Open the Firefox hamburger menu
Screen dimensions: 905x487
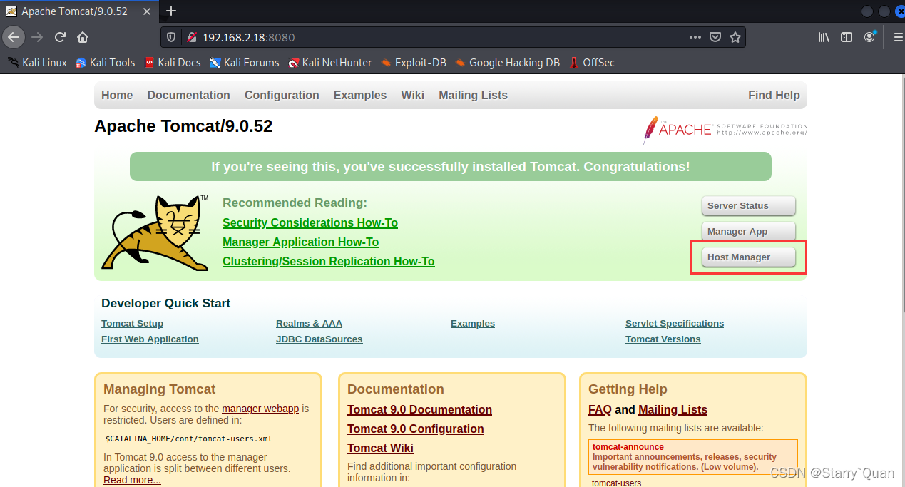click(x=898, y=37)
